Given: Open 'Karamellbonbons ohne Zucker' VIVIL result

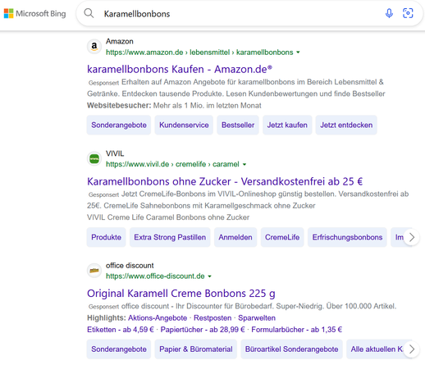Looking at the screenshot, I should 225,181.
